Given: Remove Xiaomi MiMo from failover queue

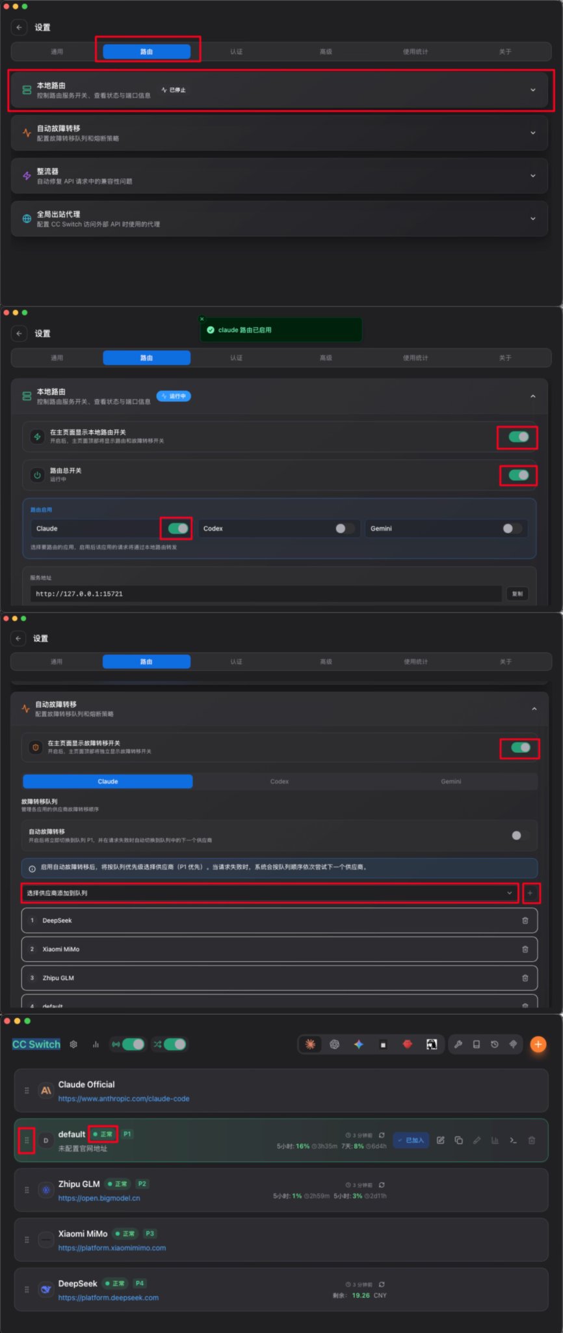Looking at the screenshot, I should [525, 949].
